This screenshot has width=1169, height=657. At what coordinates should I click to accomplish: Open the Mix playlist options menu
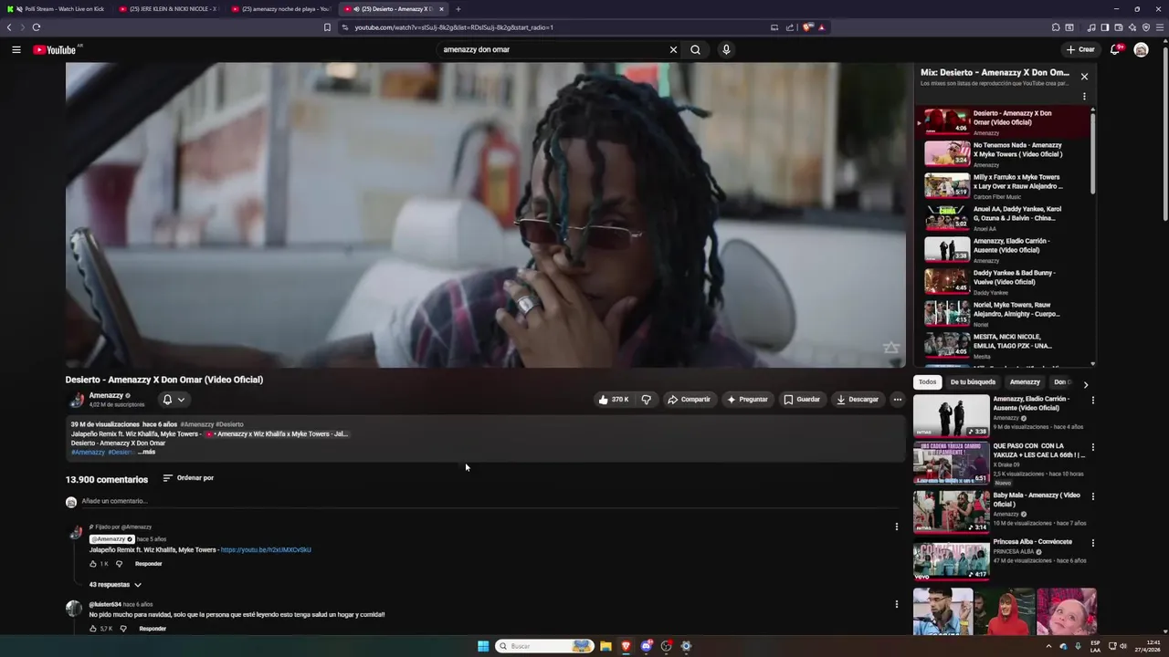click(1084, 97)
